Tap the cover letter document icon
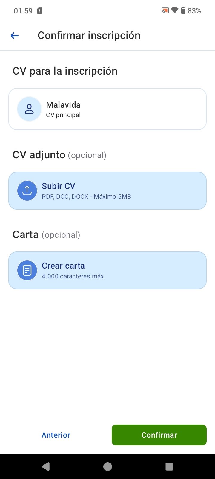215x479 pixels. [x=27, y=270]
